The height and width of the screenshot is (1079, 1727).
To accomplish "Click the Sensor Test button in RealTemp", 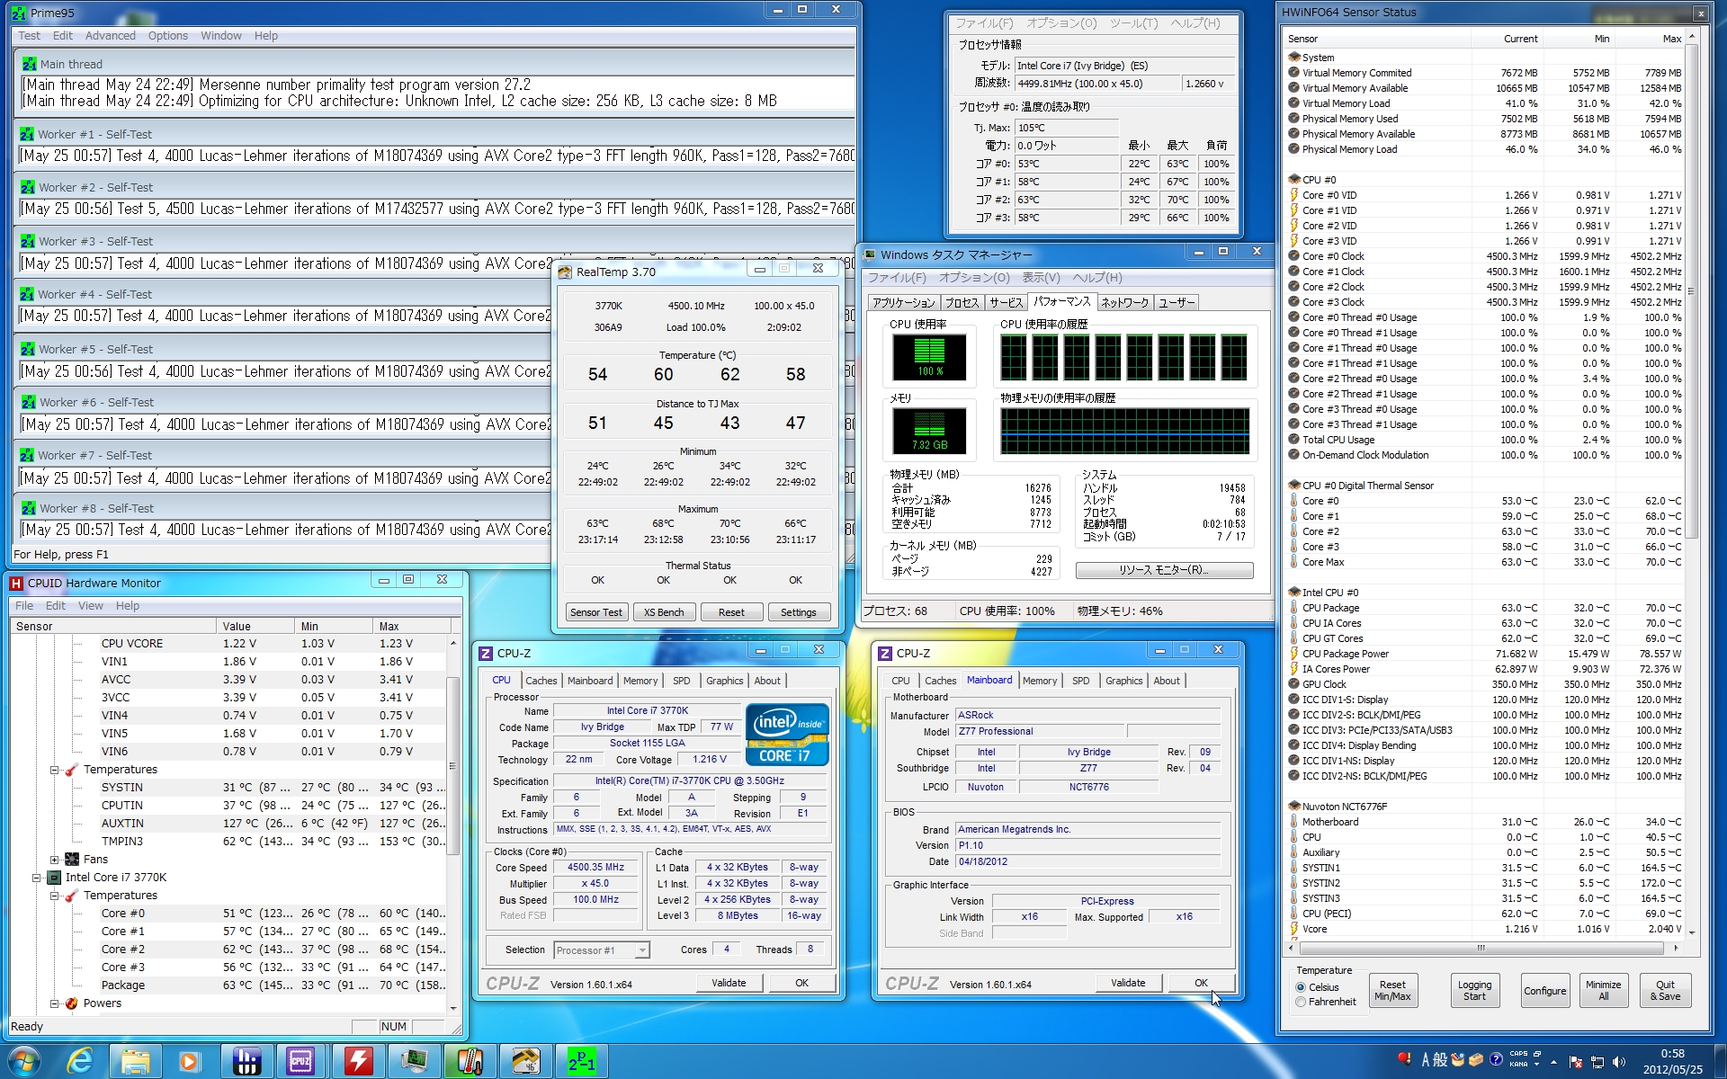I will coord(595,612).
